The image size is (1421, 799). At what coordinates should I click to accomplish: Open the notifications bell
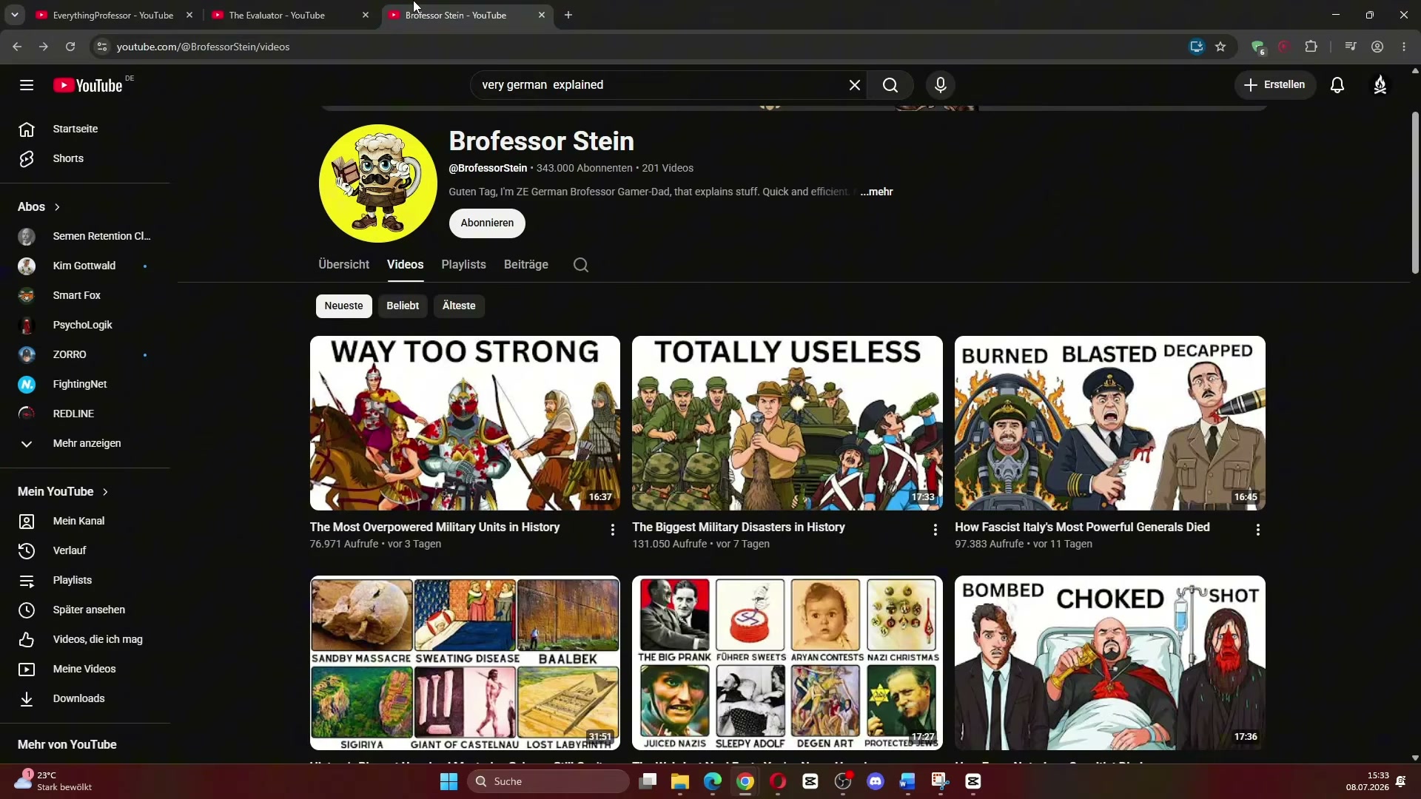[1337, 85]
